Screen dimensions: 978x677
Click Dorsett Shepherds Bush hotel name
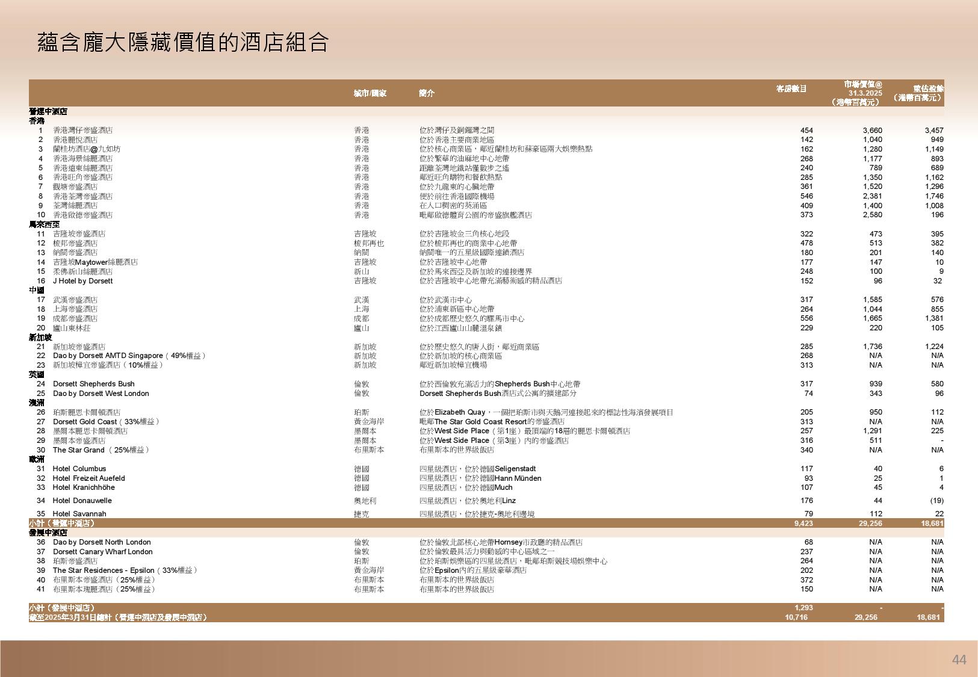93,384
